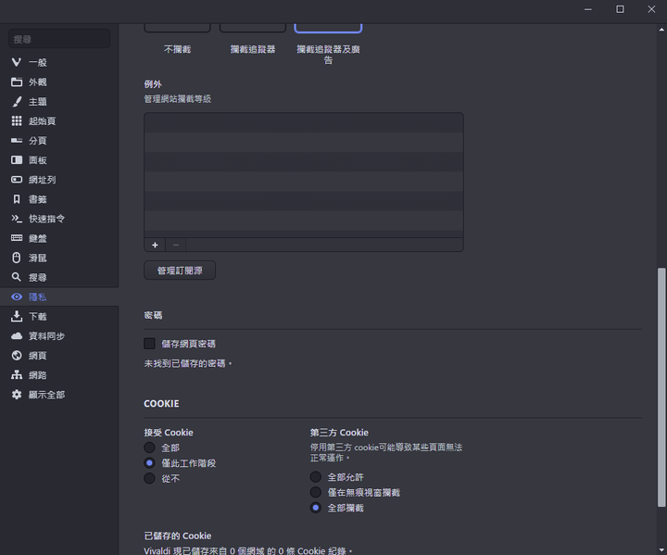Open the 下載 download icon

pyautogui.click(x=17, y=316)
